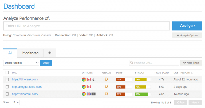Click the 70% structure bar
205x108 pixels.
pos(143,87)
